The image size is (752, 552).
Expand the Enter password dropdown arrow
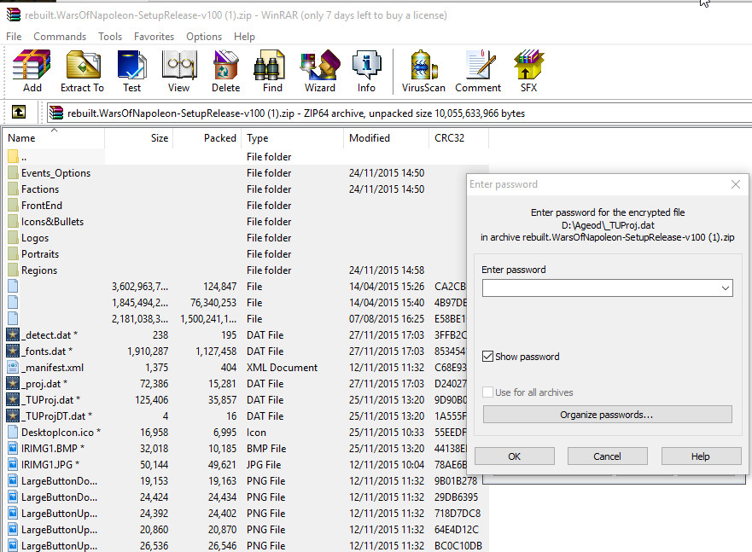coord(725,288)
